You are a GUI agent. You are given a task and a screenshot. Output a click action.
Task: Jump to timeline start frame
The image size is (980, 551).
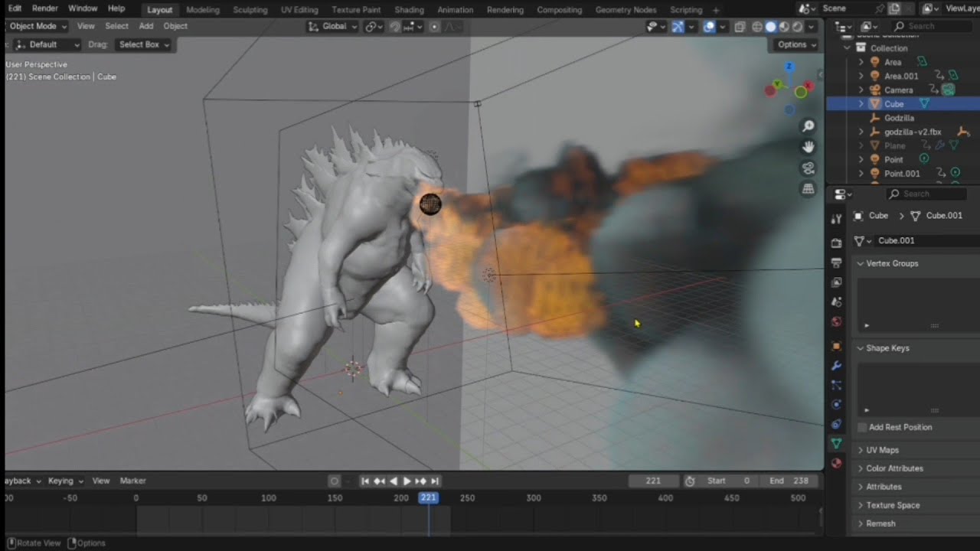click(x=365, y=481)
